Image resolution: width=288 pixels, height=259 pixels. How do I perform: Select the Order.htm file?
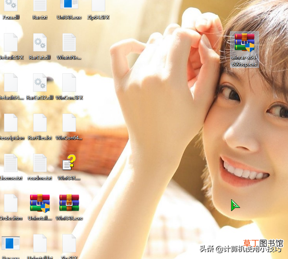click(x=11, y=203)
